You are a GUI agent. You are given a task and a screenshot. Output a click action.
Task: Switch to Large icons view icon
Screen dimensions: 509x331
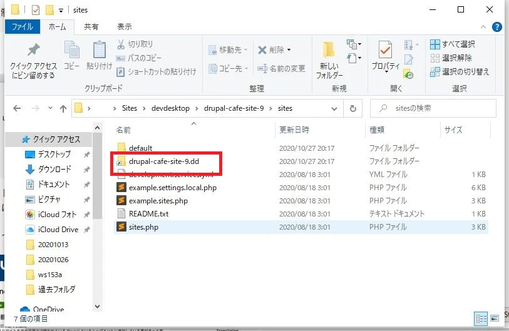click(x=495, y=318)
